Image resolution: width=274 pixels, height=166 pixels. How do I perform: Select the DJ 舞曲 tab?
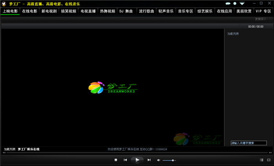127,11
